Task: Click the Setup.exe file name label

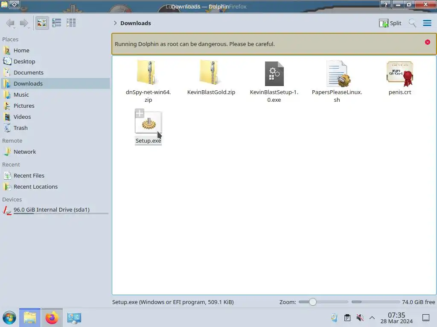Action: point(148,141)
